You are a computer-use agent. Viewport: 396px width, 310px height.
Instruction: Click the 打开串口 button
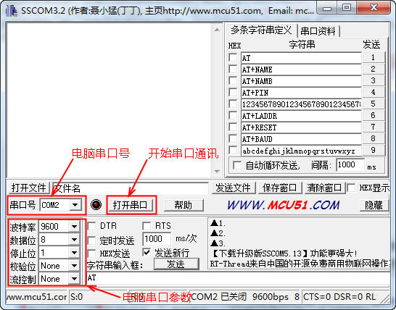pyautogui.click(x=130, y=205)
